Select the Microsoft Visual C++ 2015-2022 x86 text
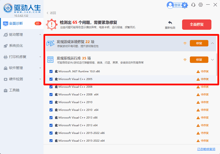Screen dimensions: 220x154 81,133
